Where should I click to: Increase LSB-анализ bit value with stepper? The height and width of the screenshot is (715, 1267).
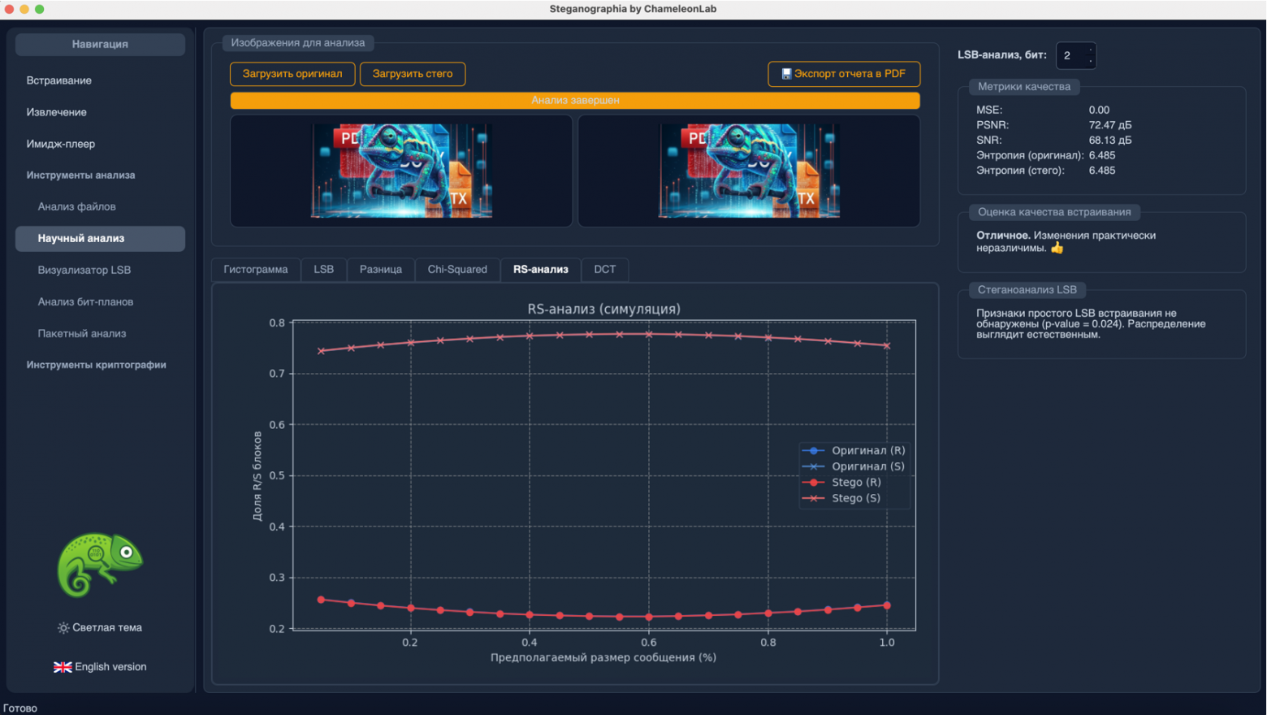point(1090,50)
